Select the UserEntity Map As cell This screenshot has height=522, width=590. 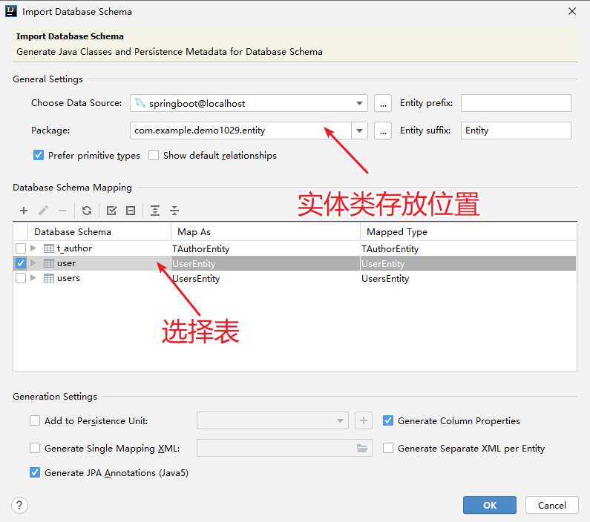[266, 263]
